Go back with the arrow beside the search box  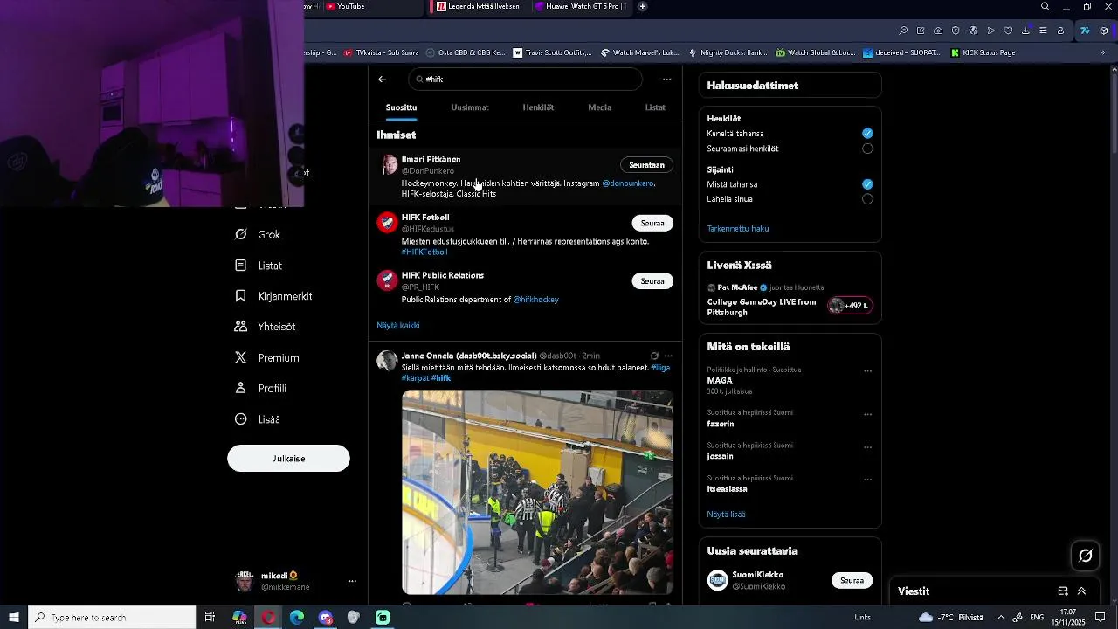(382, 79)
